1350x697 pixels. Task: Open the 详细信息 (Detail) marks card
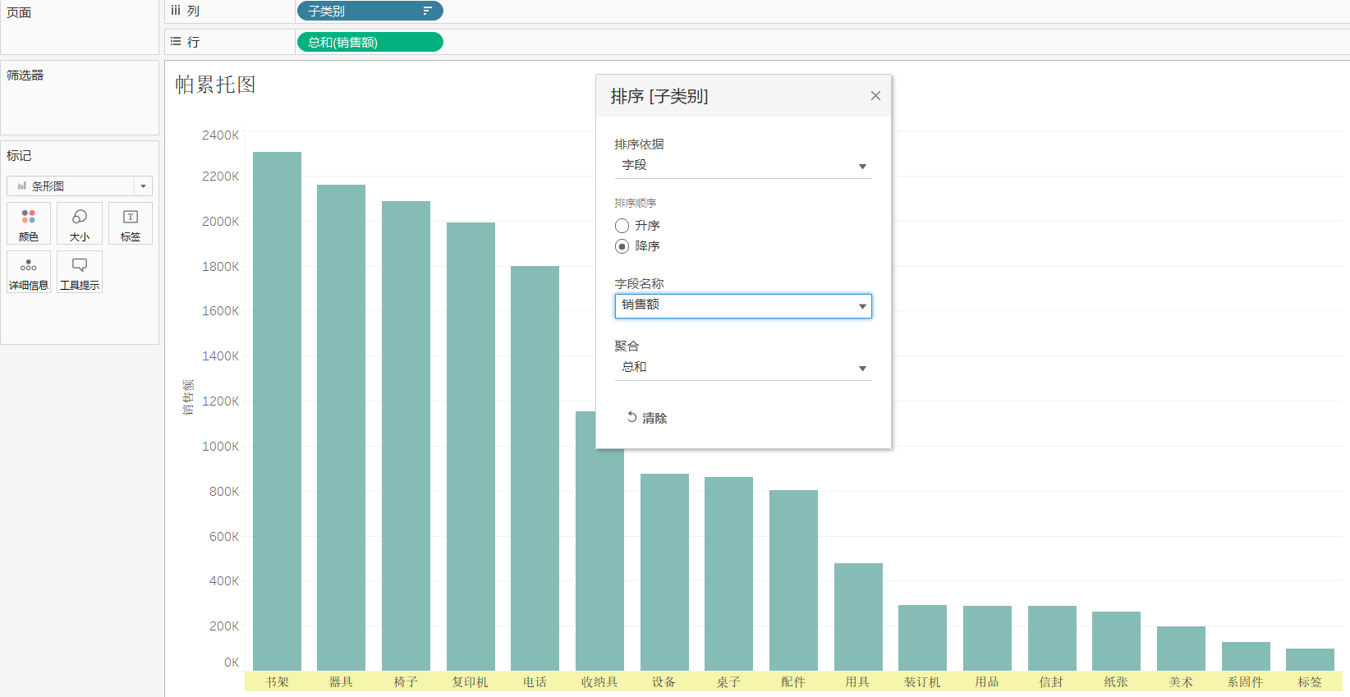[x=29, y=272]
